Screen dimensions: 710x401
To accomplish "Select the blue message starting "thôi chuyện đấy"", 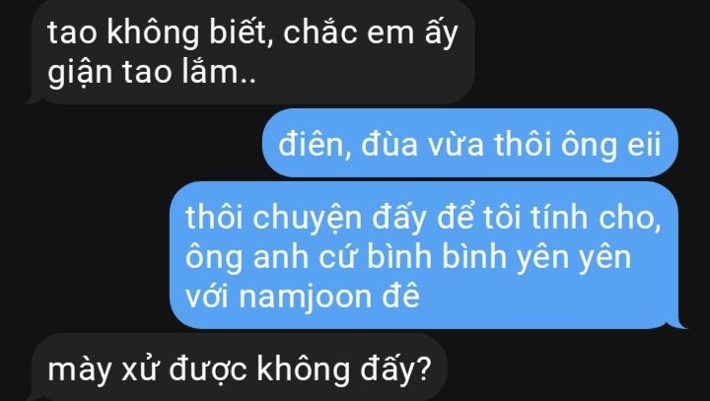I will pos(424,255).
